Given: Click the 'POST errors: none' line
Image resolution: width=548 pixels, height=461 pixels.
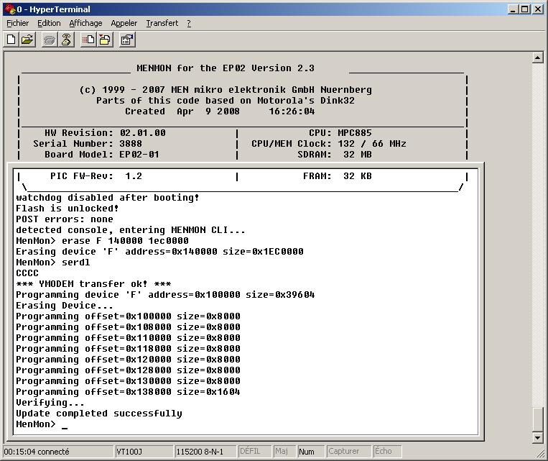Looking at the screenshot, I should pyautogui.click(x=65, y=219).
